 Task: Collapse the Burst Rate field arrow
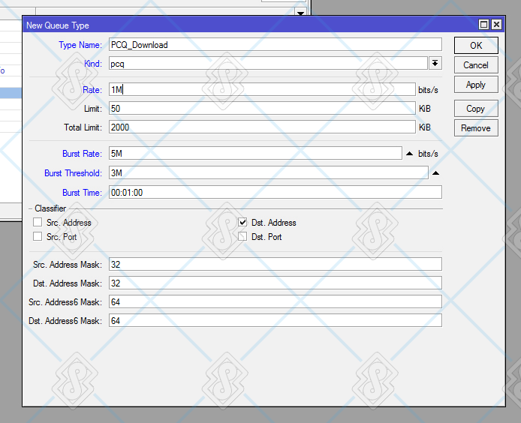point(409,154)
